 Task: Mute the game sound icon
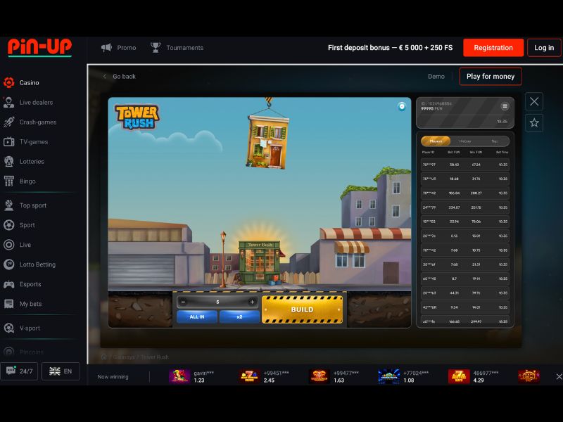coord(401,106)
